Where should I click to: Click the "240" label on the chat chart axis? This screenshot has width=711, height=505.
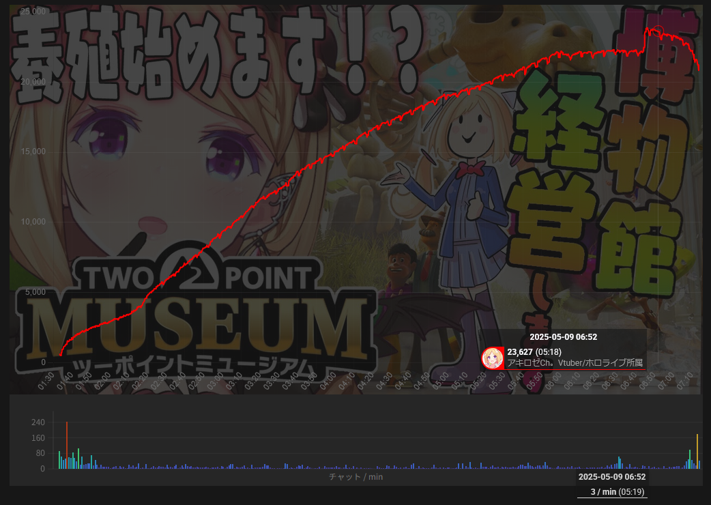click(38, 422)
